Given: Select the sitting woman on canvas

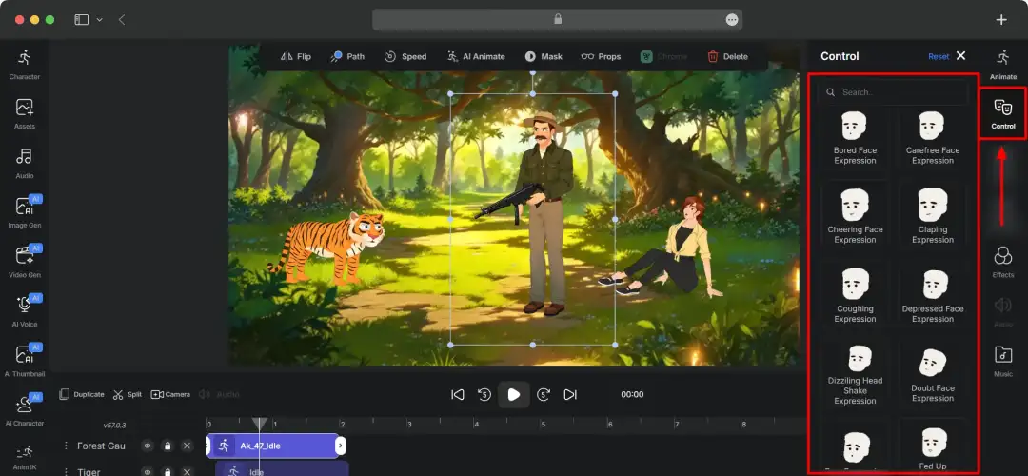Looking at the screenshot, I should pyautogui.click(x=662, y=248).
